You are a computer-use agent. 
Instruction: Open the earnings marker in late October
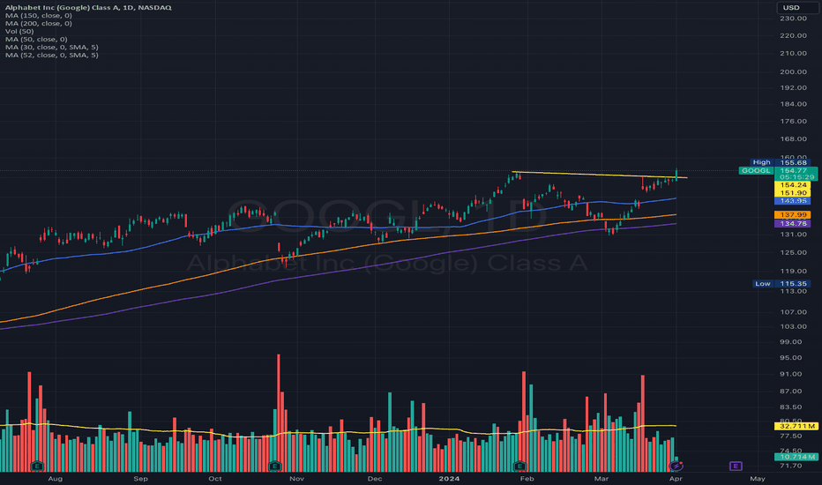[x=274, y=466]
